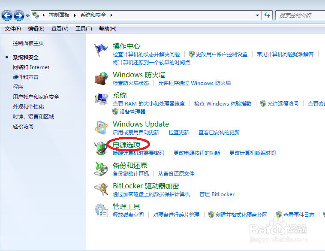The height and width of the screenshot is (251, 325).
Task: Click the Control Panel icon in address bar
Action: pyautogui.click(x=36, y=15)
